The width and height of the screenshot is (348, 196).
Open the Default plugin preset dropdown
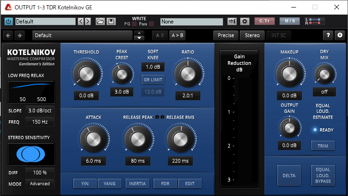click(82, 35)
